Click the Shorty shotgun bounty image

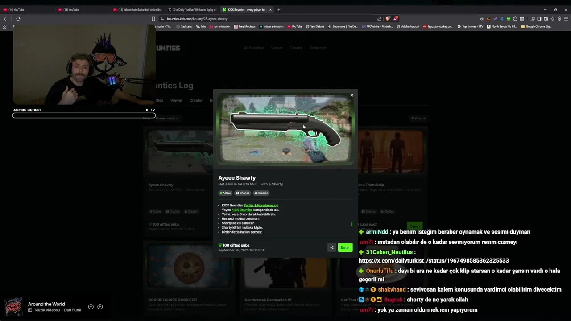pos(285,128)
